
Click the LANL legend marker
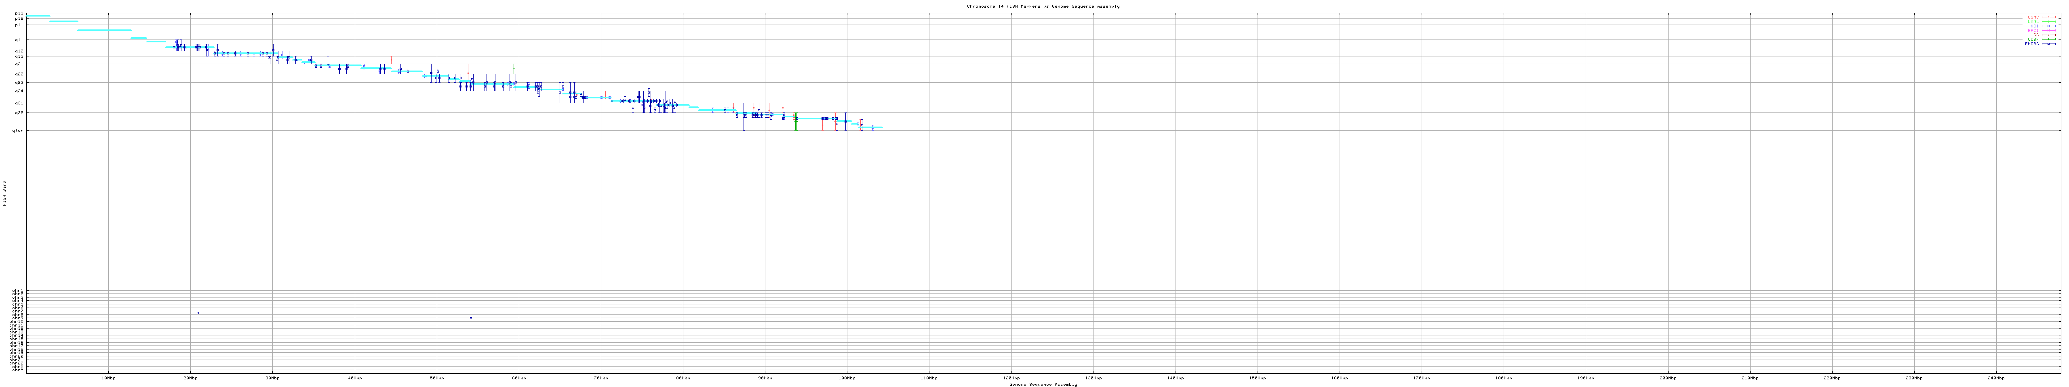coord(2049,22)
